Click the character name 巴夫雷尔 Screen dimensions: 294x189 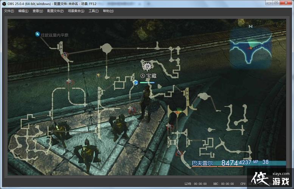(202, 163)
